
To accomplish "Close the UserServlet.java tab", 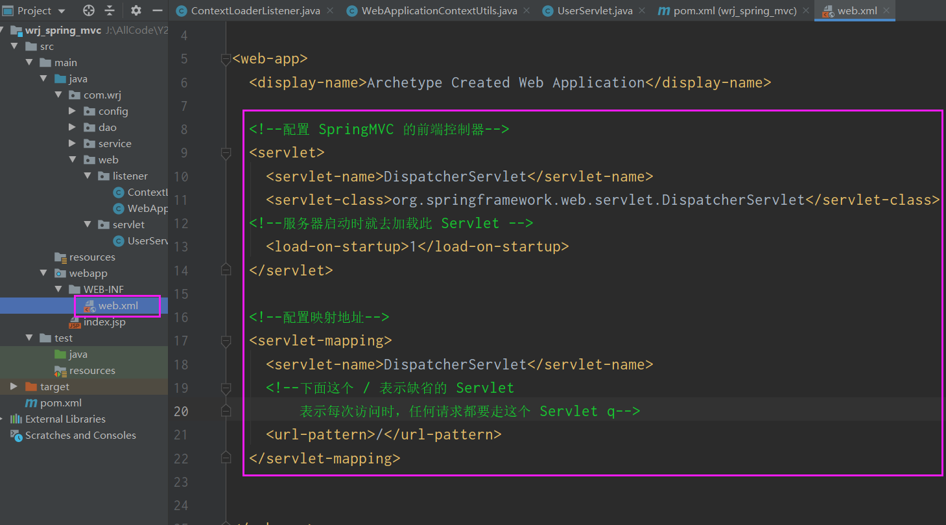I will [642, 10].
